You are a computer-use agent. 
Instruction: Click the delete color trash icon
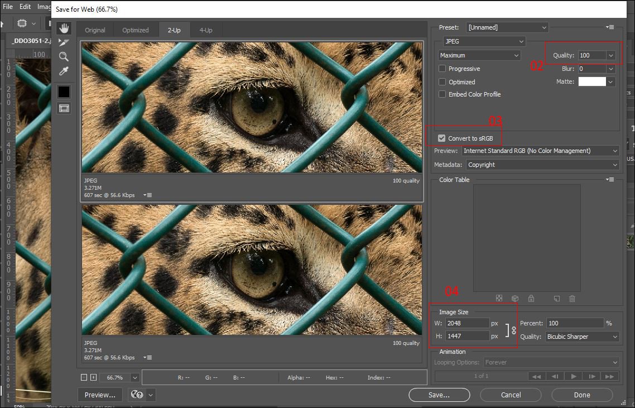(x=572, y=298)
